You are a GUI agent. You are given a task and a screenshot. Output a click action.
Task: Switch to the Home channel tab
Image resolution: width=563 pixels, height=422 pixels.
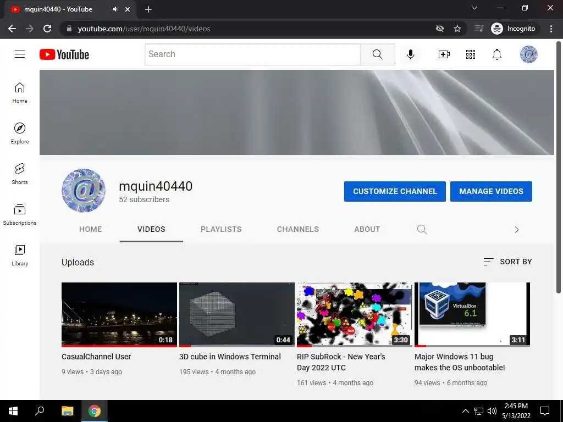(91, 229)
